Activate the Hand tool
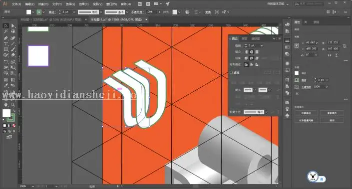This screenshot has height=189, width=352. [6, 105]
